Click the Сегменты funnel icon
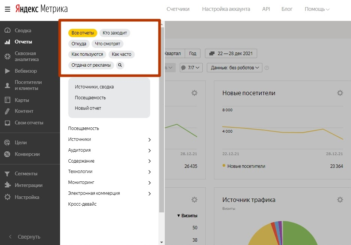This screenshot has width=351, height=245. (x=8, y=174)
